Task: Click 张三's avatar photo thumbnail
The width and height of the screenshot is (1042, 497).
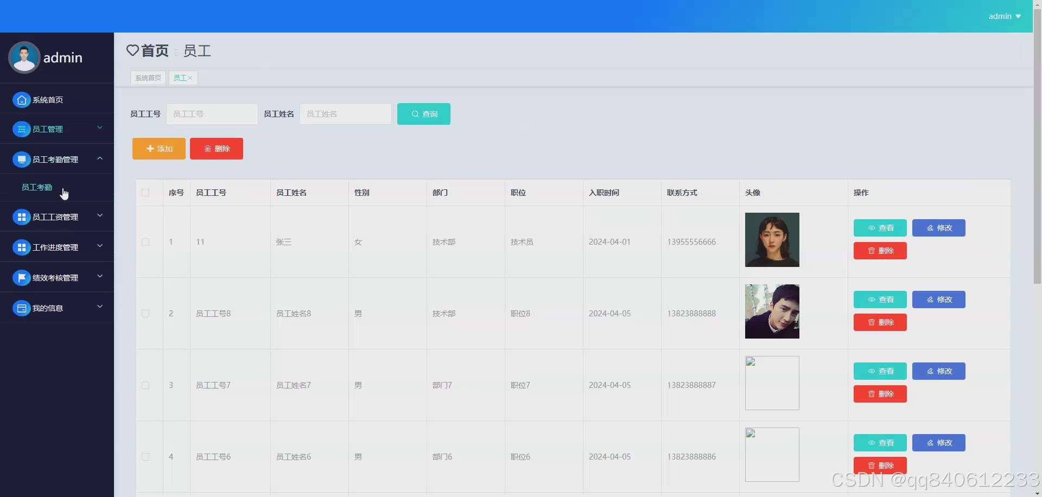Action: [x=772, y=240]
